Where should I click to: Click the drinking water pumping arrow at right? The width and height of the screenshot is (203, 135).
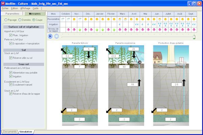click(x=184, y=83)
